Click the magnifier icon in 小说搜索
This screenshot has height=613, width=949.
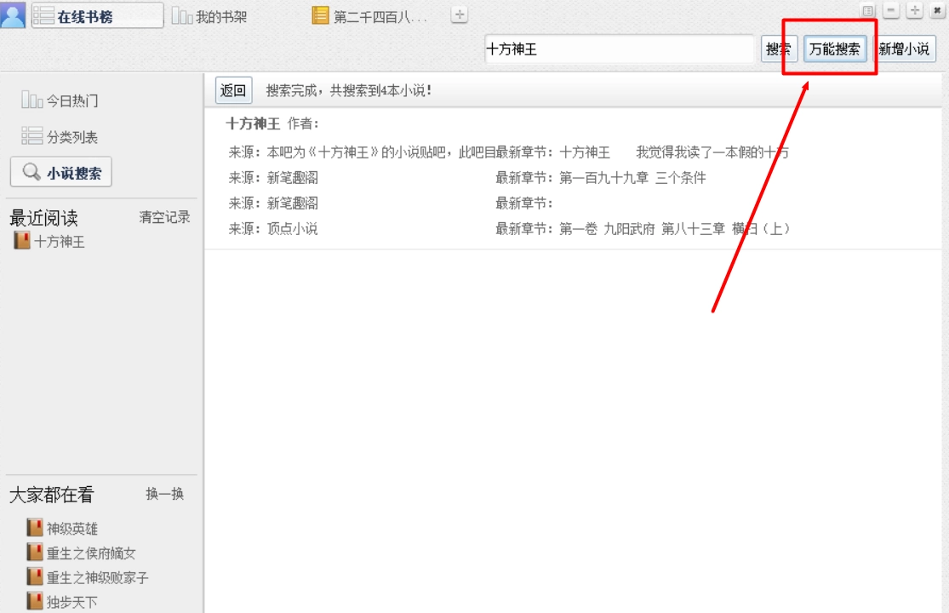coord(31,172)
